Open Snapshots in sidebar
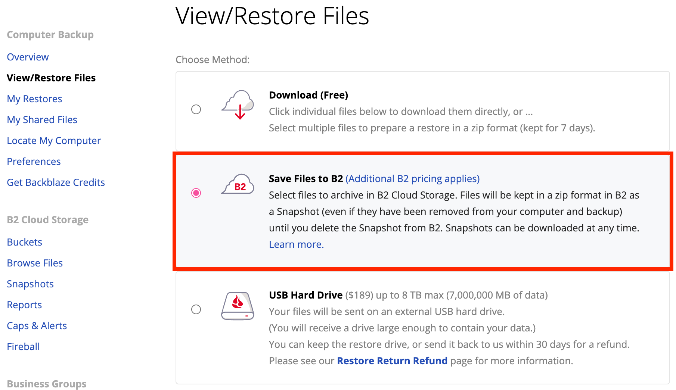Image resolution: width=676 pixels, height=390 pixels. [30, 284]
